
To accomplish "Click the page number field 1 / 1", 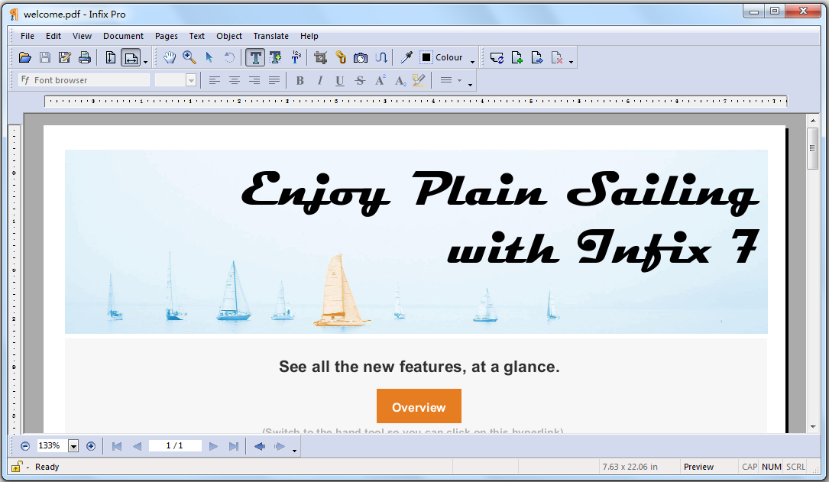I will 174,446.
